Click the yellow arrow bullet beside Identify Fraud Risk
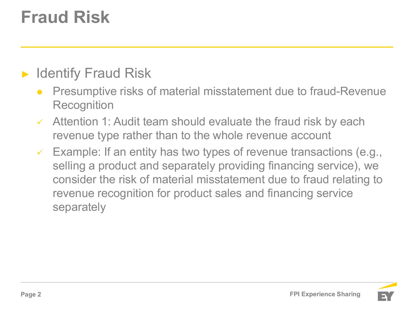Screen dimensions: 414x310 coord(26,74)
